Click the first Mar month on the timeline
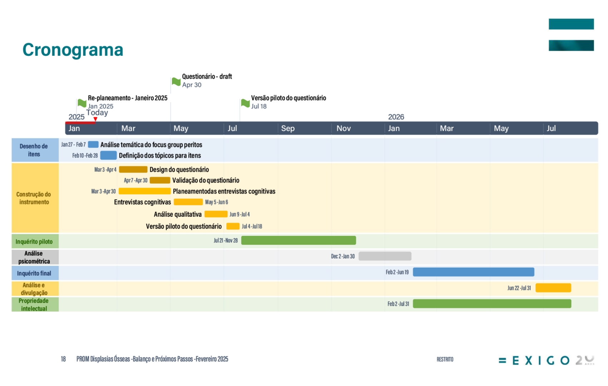608x386 pixels. (x=128, y=128)
